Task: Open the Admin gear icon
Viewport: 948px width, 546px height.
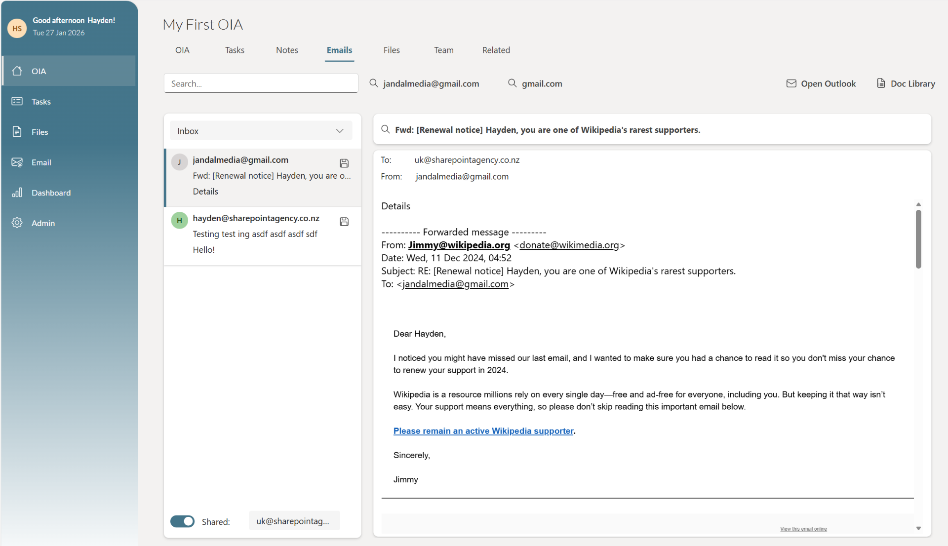Action: click(17, 223)
